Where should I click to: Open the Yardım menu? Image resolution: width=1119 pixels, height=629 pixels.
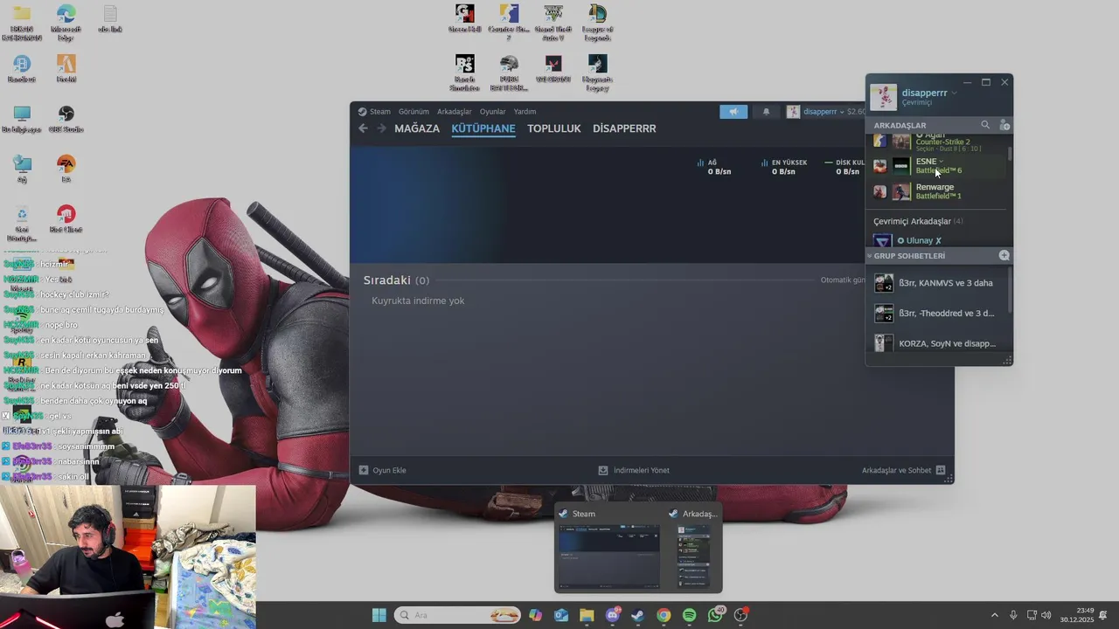(525, 112)
